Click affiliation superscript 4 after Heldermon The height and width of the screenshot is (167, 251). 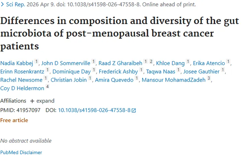(47, 87)
